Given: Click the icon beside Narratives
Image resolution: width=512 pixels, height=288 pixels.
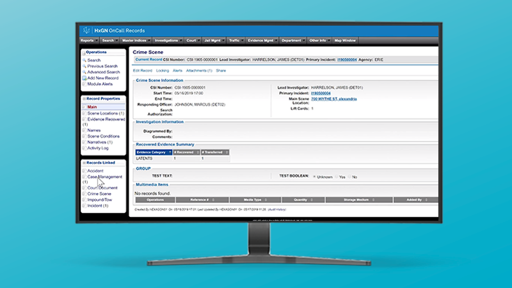Looking at the screenshot, I should [x=84, y=142].
